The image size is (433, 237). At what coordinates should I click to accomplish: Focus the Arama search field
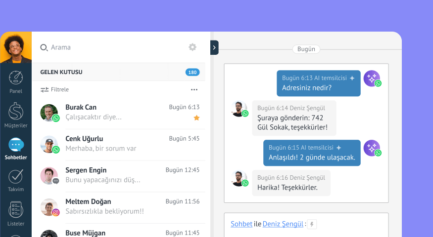[x=61, y=47]
